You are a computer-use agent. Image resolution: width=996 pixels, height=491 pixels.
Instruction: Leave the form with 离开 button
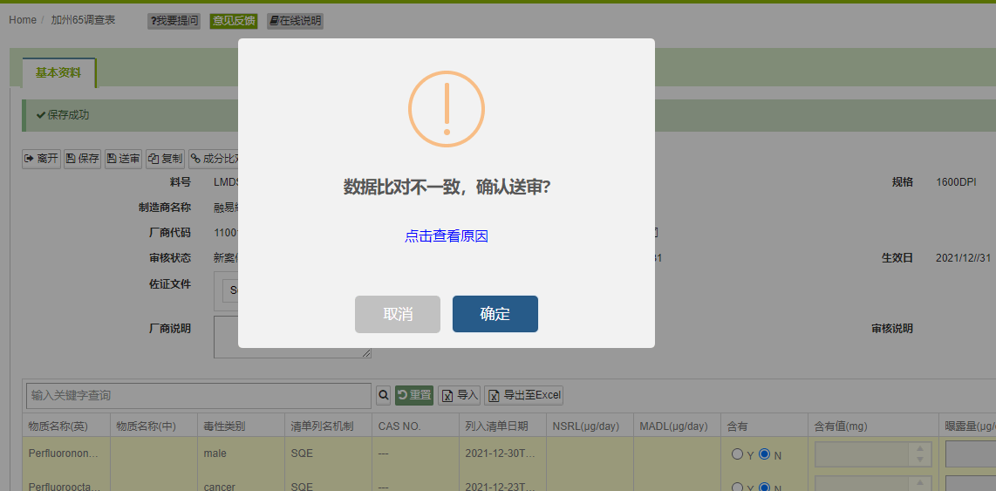point(41,159)
